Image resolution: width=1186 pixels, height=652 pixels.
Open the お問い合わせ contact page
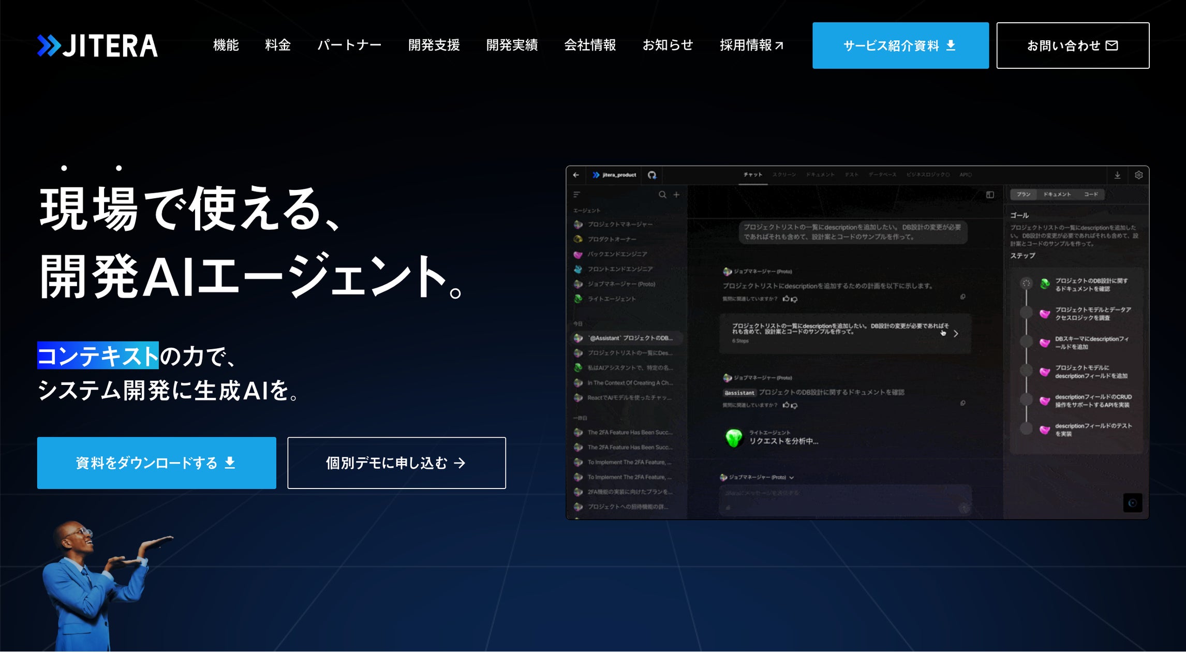[x=1072, y=46]
